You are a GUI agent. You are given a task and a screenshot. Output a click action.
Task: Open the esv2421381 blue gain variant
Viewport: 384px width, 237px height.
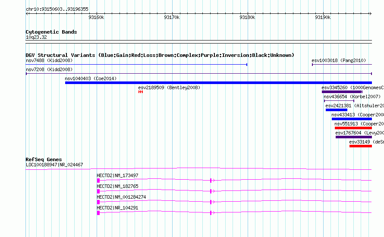[x=337, y=110]
